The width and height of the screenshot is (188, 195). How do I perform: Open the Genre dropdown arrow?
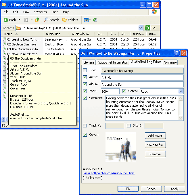(x=181, y=91)
